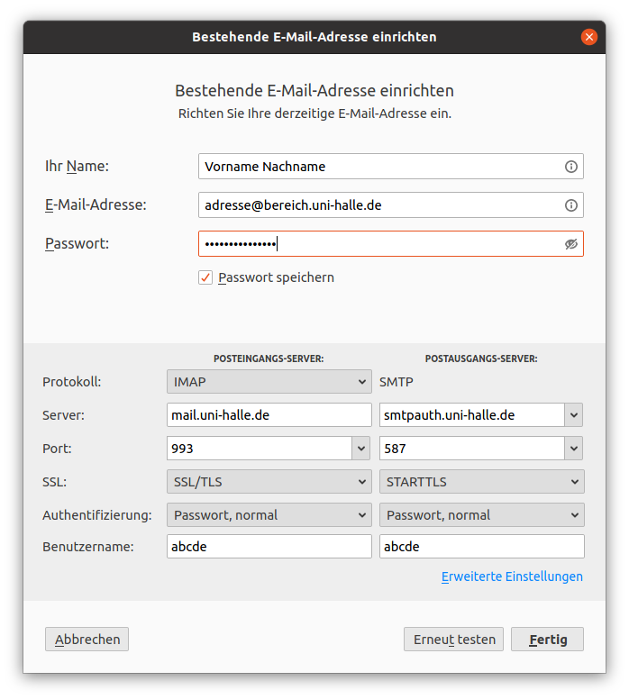Click the incoming Benutzername field
The width and height of the screenshot is (629, 699).
[269, 547]
